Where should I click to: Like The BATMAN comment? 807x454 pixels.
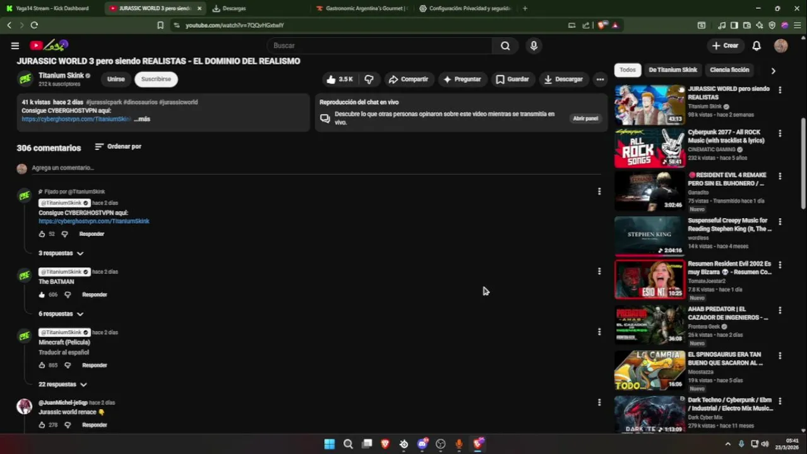[x=42, y=294]
